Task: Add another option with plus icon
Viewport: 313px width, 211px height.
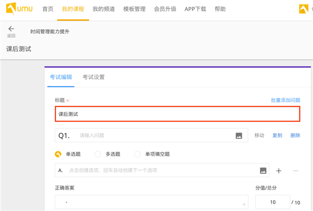Action: coord(279,171)
